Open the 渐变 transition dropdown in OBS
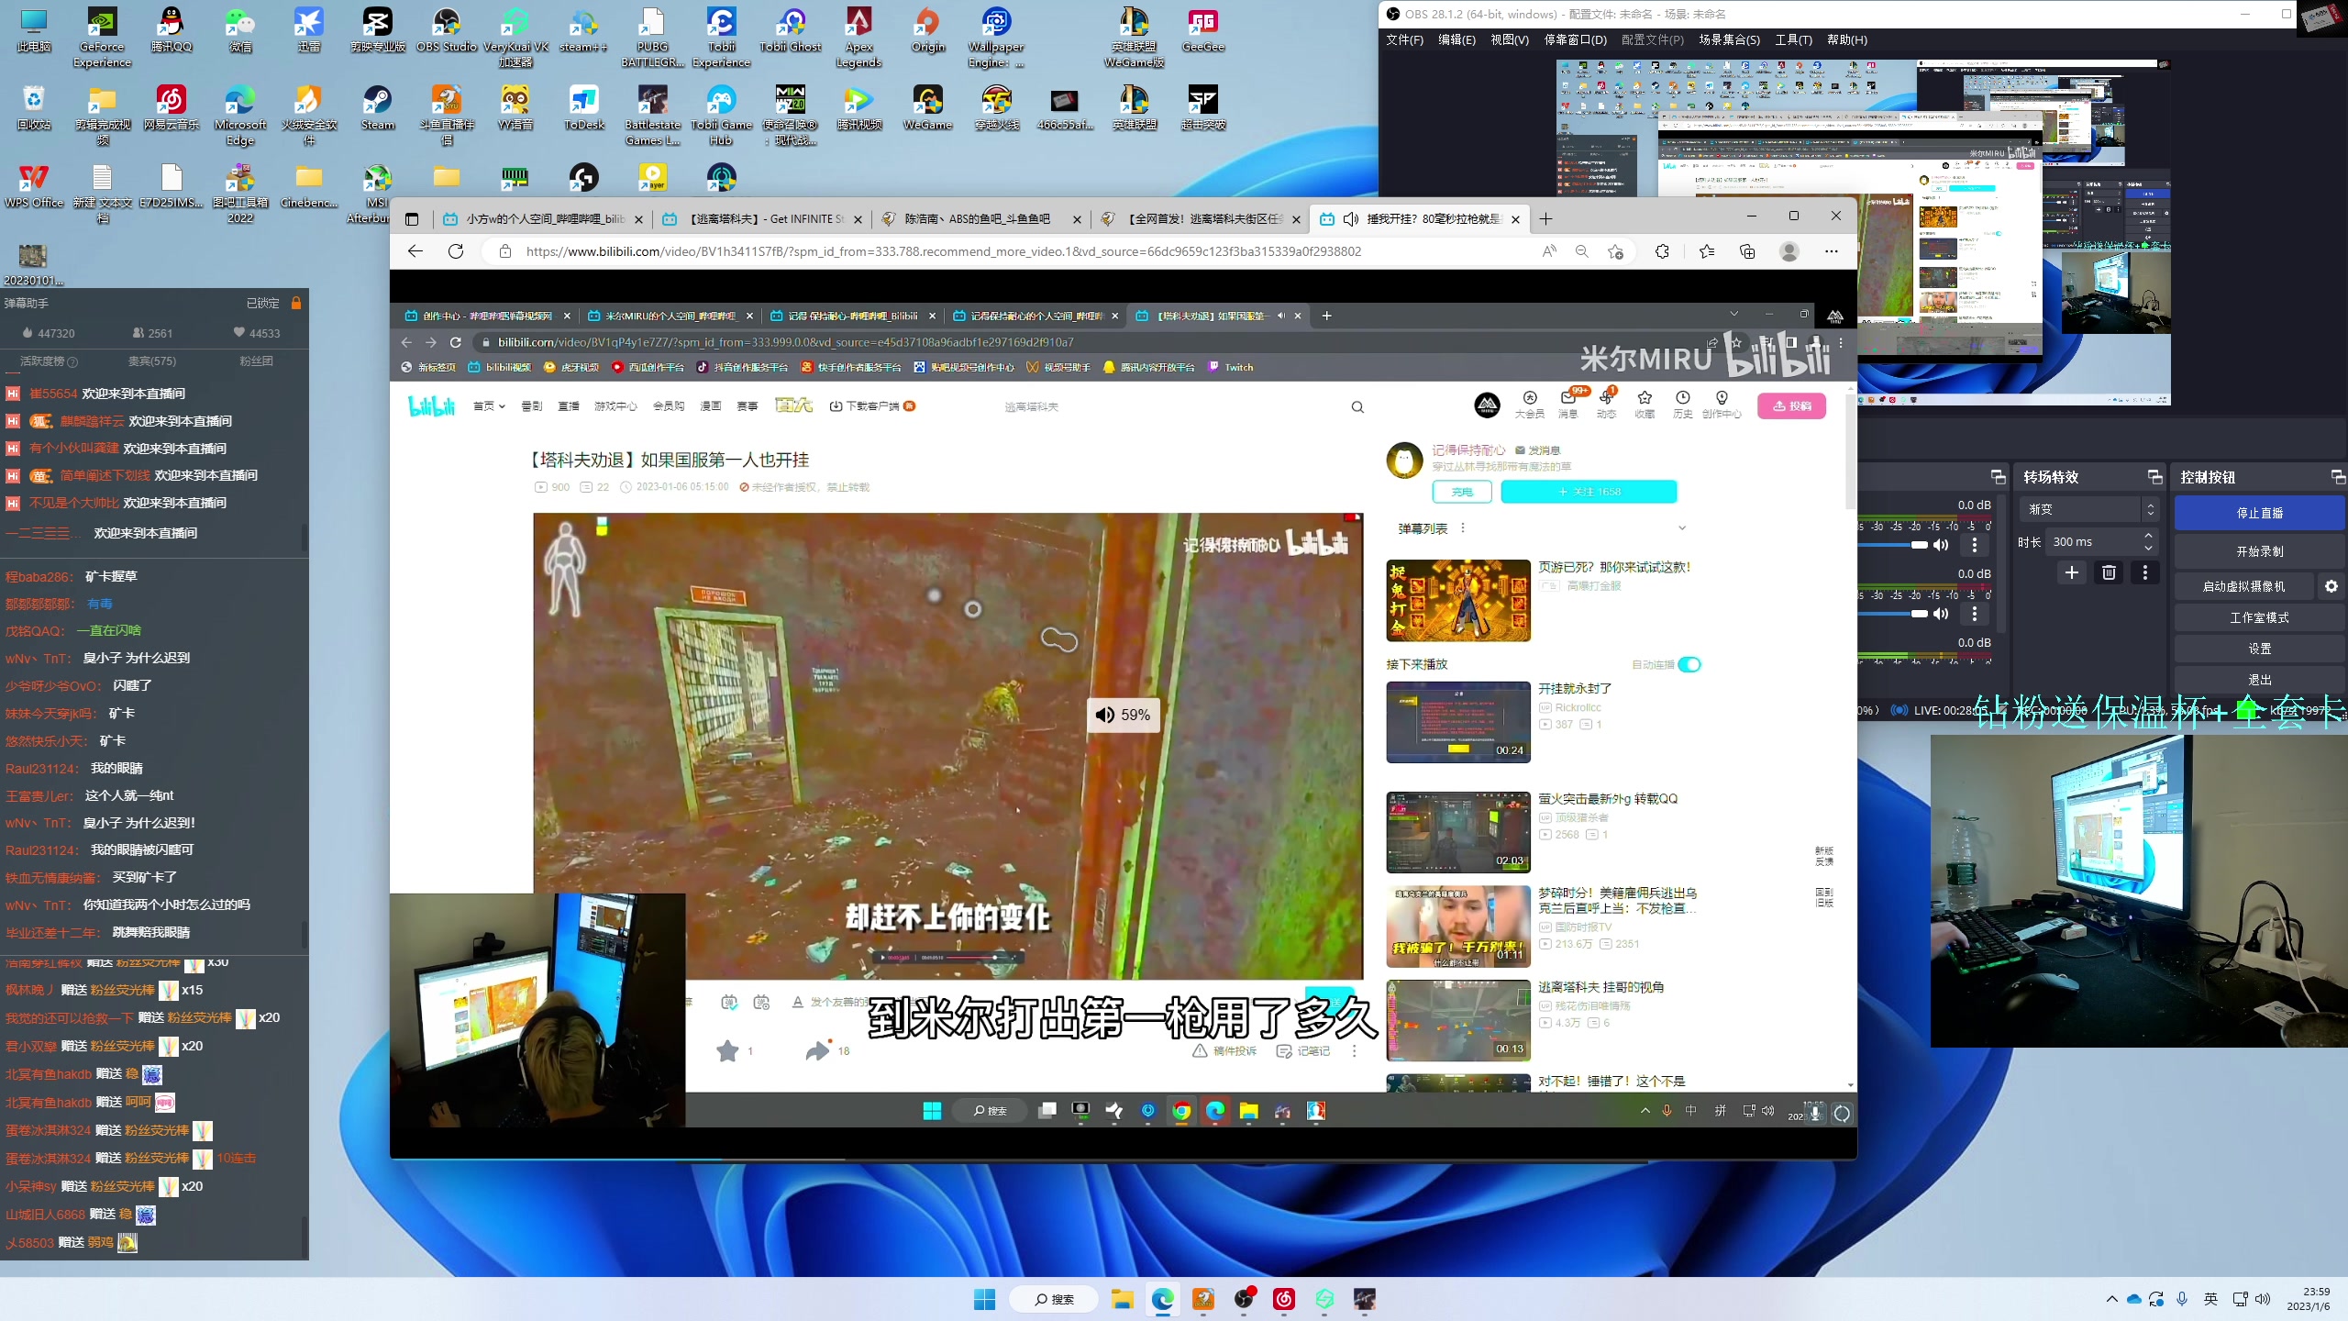 click(2088, 509)
